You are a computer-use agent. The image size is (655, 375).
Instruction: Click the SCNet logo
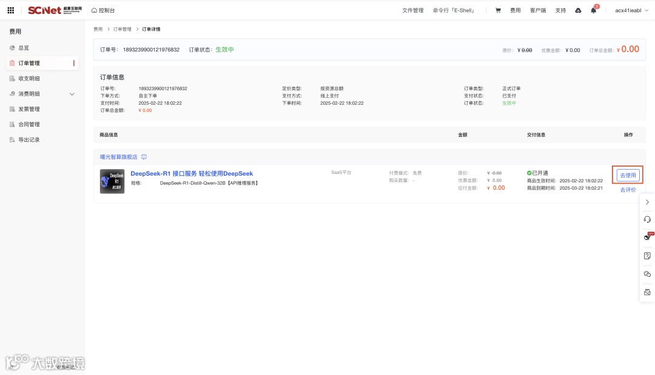coord(55,10)
